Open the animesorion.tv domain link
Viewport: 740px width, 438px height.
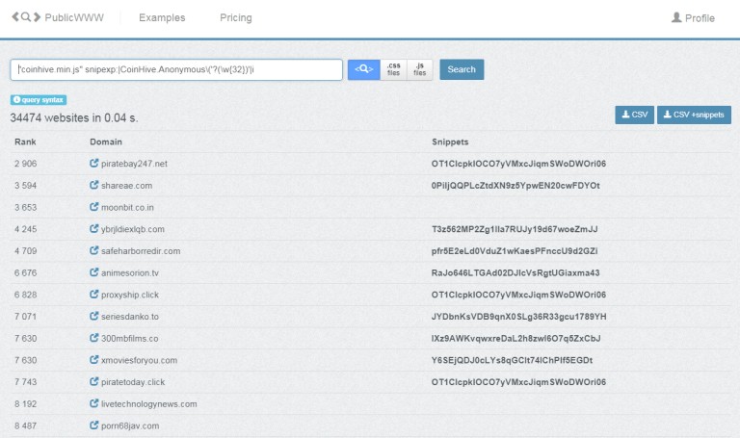point(130,273)
